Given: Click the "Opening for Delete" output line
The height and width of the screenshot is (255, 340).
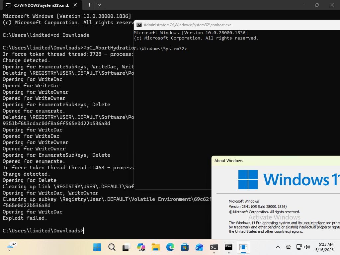Looking at the screenshot, I should tap(30, 180).
